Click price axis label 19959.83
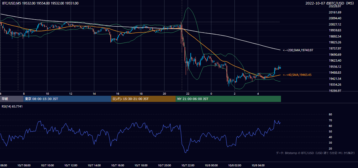The height and width of the screenshot is (168, 358). point(335,30)
